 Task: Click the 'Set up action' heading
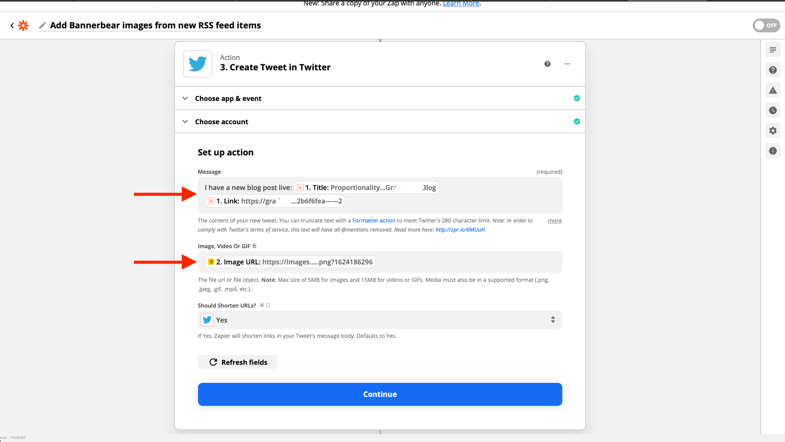pyautogui.click(x=226, y=152)
